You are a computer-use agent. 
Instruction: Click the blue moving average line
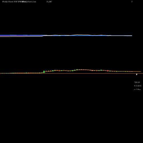click(66, 35)
